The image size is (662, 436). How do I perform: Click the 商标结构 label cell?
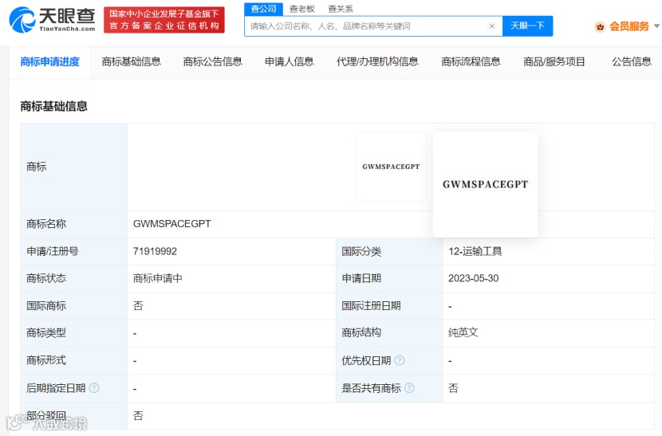click(x=389, y=332)
